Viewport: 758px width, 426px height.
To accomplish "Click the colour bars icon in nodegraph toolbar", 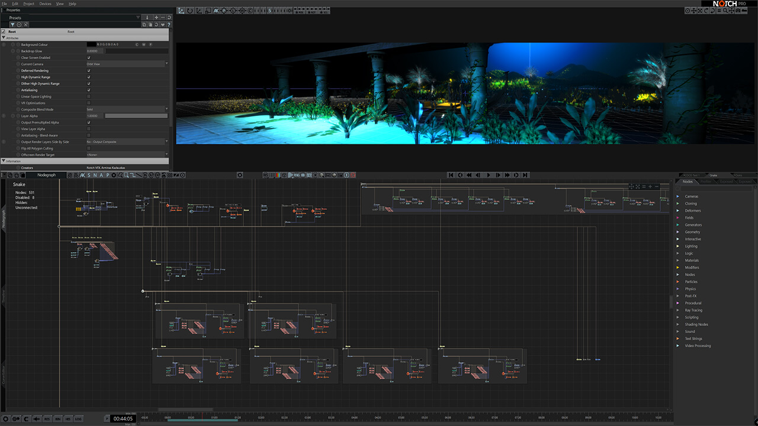I will 278,175.
